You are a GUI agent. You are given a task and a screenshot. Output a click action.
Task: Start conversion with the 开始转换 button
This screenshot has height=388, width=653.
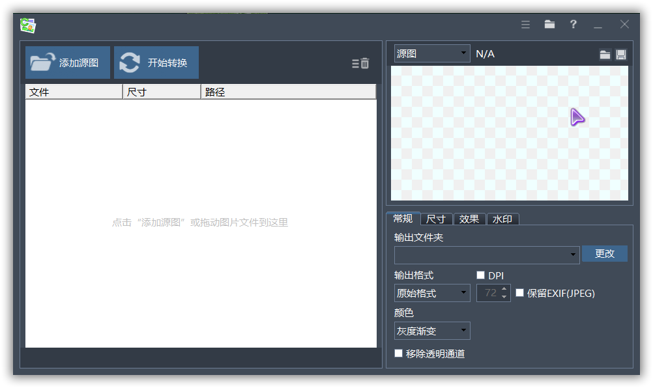[x=156, y=62]
